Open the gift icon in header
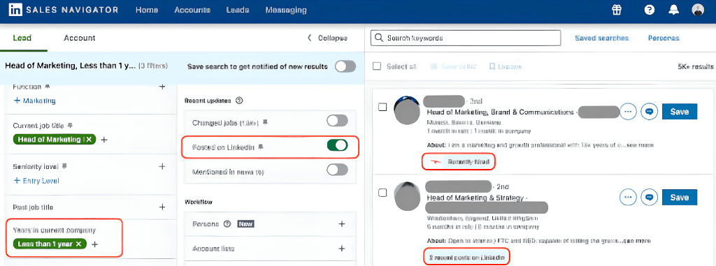 pos(617,10)
